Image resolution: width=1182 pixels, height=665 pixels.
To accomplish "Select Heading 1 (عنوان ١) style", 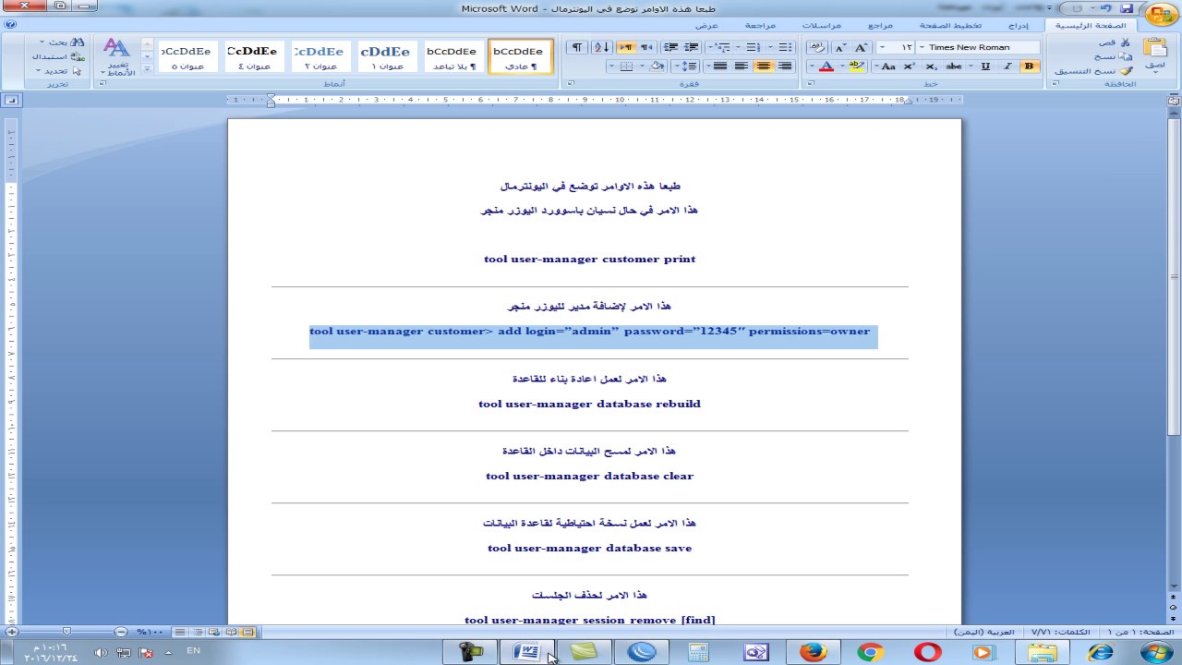I will 387,56.
